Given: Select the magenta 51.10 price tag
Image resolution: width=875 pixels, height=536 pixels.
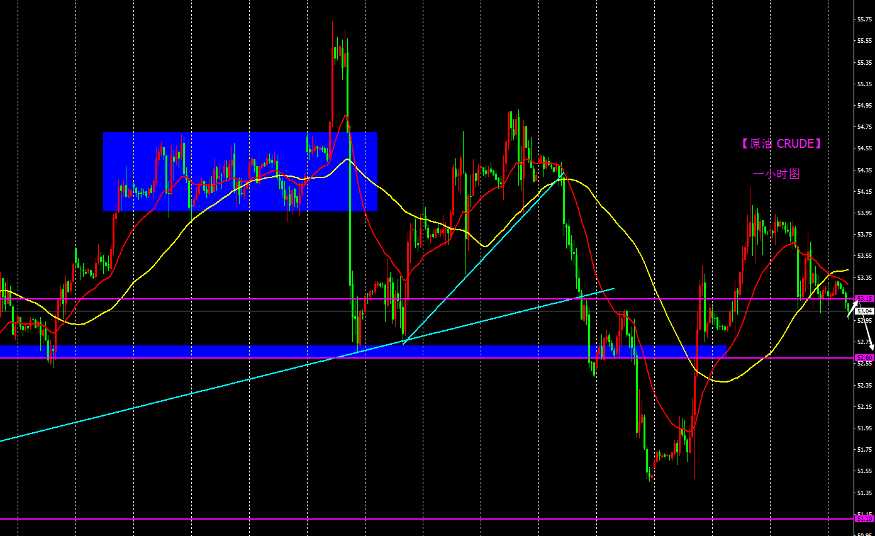Looking at the screenshot, I should click(x=865, y=519).
